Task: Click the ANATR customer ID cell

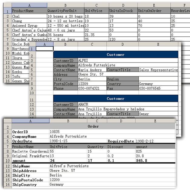Action: (128, 104)
